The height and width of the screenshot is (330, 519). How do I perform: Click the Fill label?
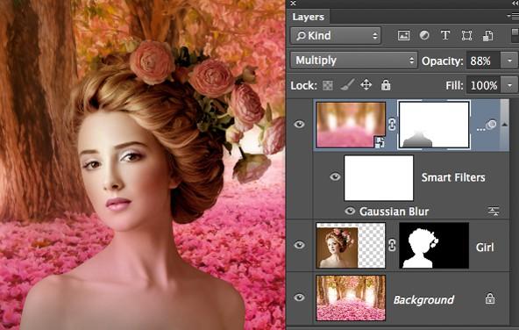pos(454,86)
